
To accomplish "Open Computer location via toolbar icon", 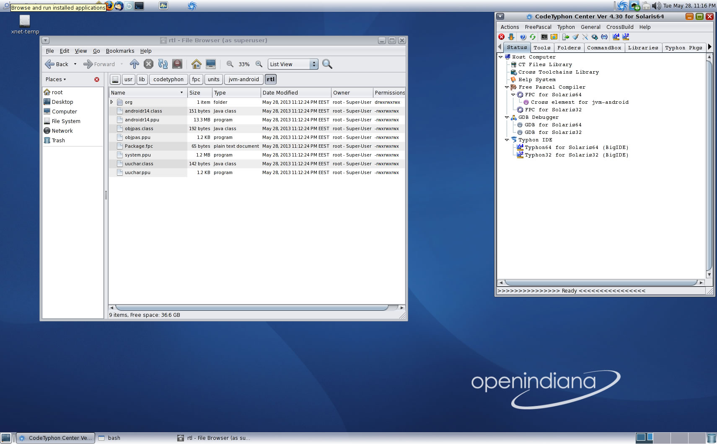I will pyautogui.click(x=211, y=64).
